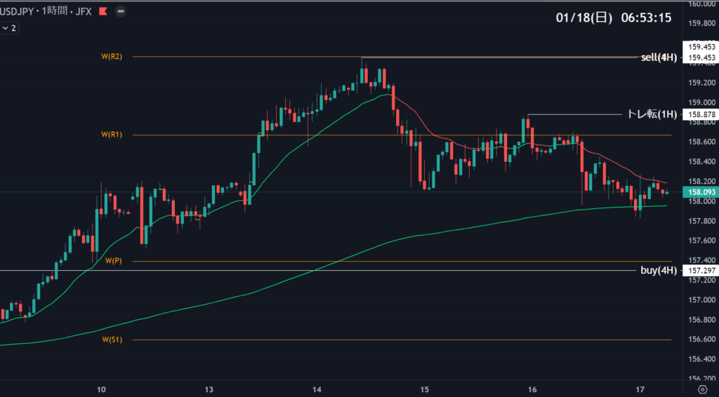This screenshot has height=397, width=719.
Task: Click the W(P) pivot label
Action: [x=113, y=261]
